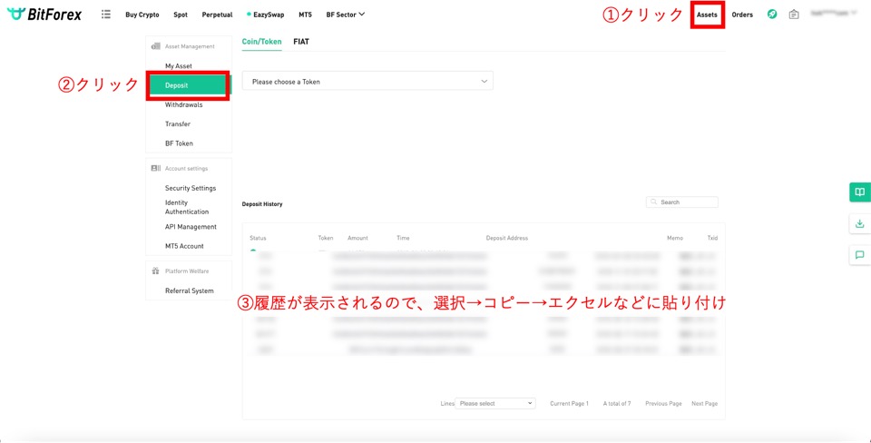Screen dimensions: 871x443
Task: Open My Asset in the sidebar
Action: click(x=179, y=66)
